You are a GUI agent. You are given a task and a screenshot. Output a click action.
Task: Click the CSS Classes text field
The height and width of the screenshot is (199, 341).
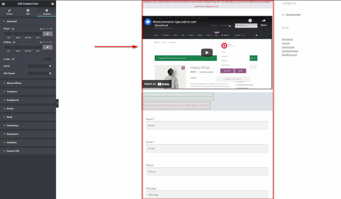coord(37,73)
